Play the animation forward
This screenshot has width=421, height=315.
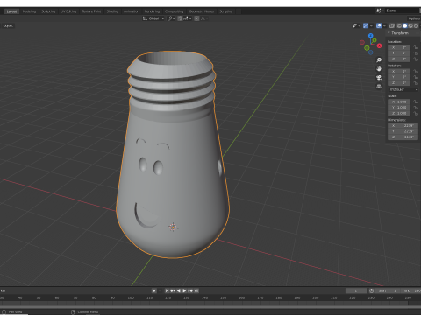point(184,290)
